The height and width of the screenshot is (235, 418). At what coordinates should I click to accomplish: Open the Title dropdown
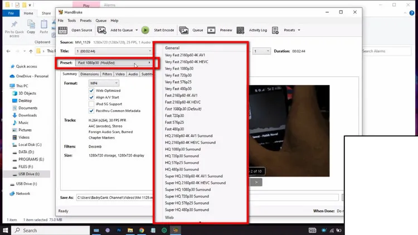(114, 51)
